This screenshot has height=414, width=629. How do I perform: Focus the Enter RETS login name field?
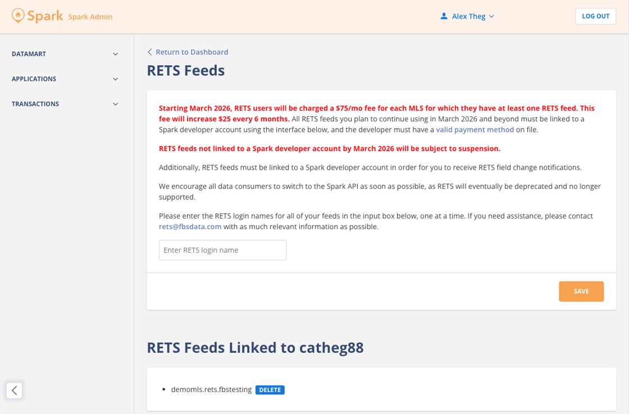[222, 250]
